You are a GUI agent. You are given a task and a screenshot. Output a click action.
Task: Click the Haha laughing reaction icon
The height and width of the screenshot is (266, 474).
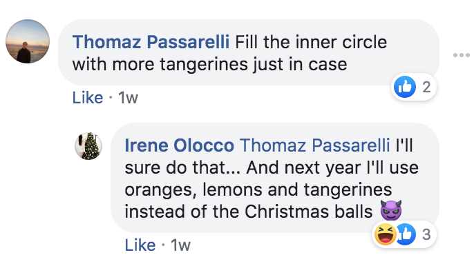pyautogui.click(x=385, y=234)
